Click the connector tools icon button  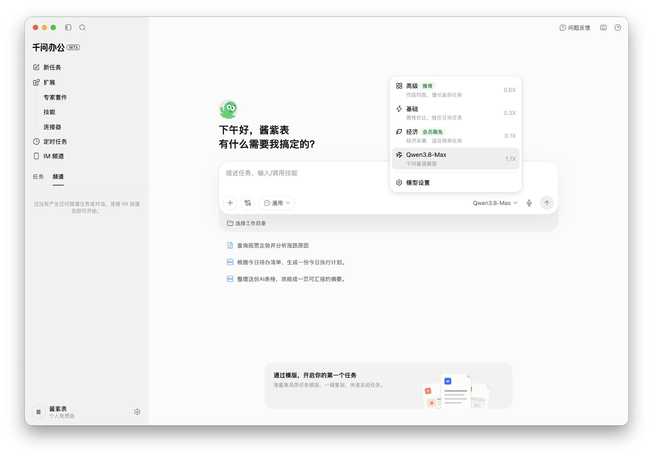(x=248, y=203)
